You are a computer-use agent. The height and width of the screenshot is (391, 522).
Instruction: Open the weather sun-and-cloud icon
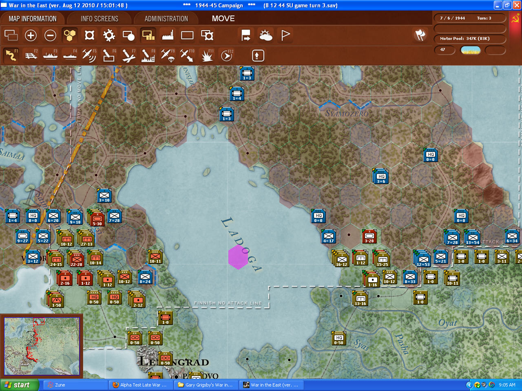pyautogui.click(x=266, y=35)
